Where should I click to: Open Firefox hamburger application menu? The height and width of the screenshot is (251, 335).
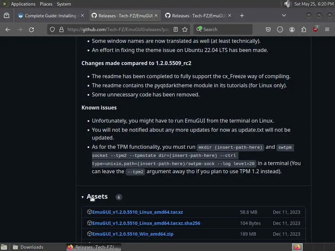[327, 29]
